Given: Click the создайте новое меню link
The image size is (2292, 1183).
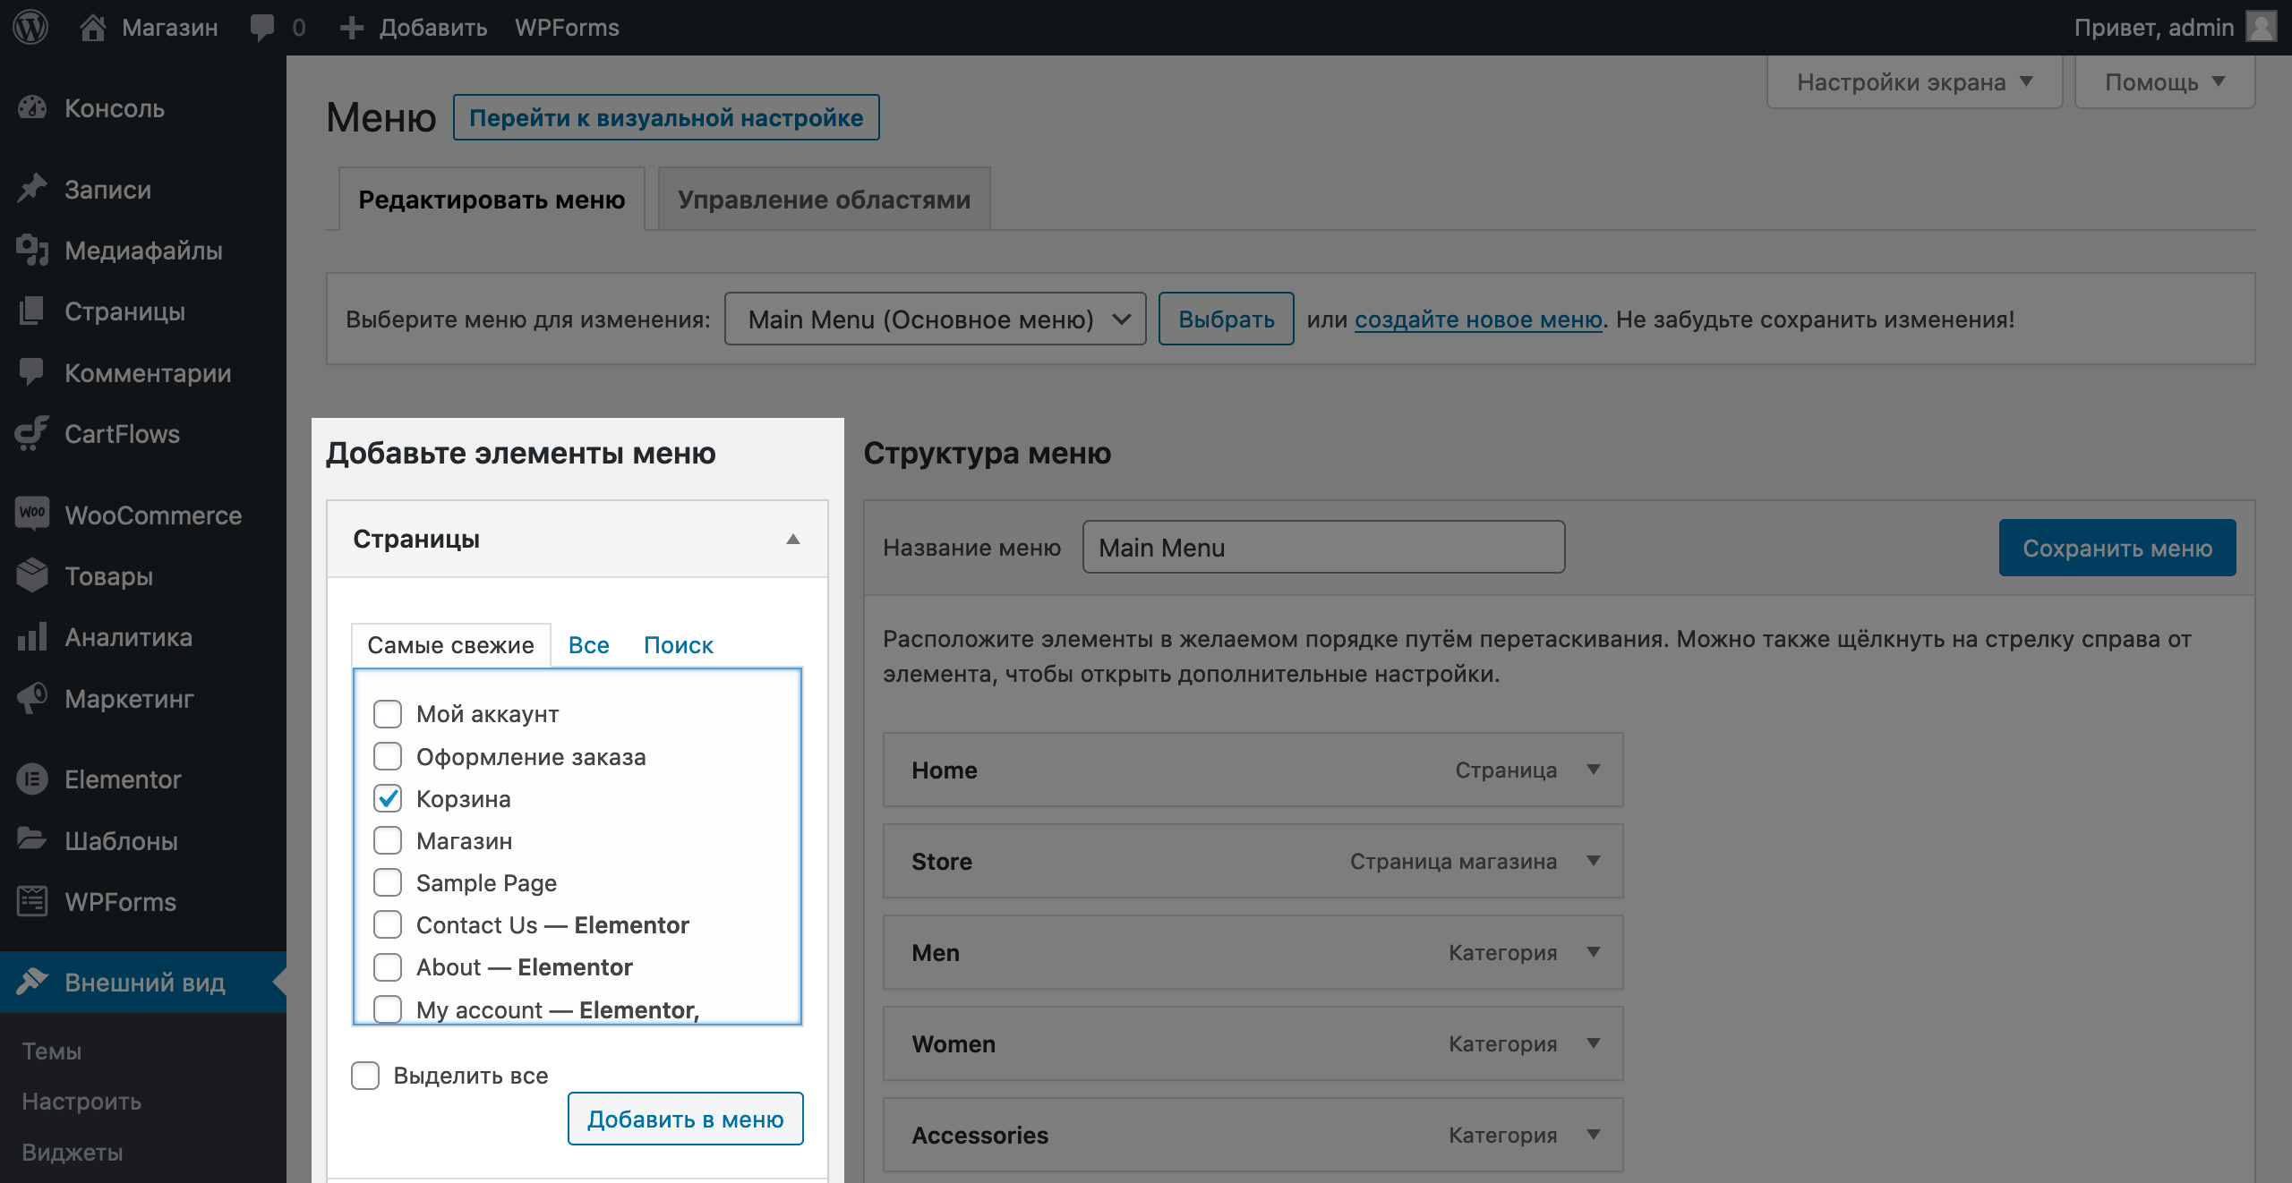Looking at the screenshot, I should [1478, 319].
